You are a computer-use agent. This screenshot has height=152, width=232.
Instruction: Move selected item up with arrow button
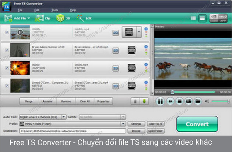click(x=135, y=101)
